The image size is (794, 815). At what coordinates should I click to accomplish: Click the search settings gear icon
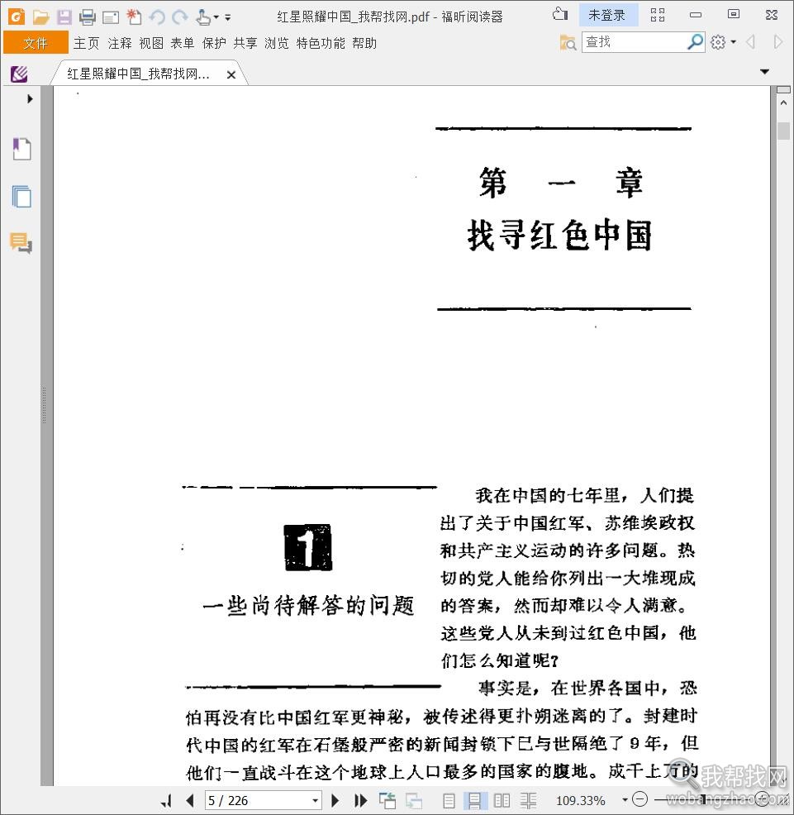tap(718, 42)
